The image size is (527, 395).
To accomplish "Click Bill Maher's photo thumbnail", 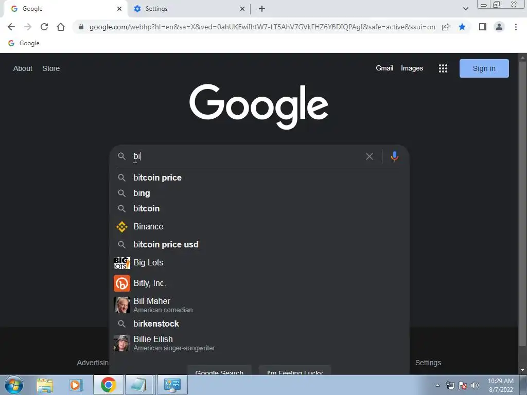I will (x=121, y=305).
